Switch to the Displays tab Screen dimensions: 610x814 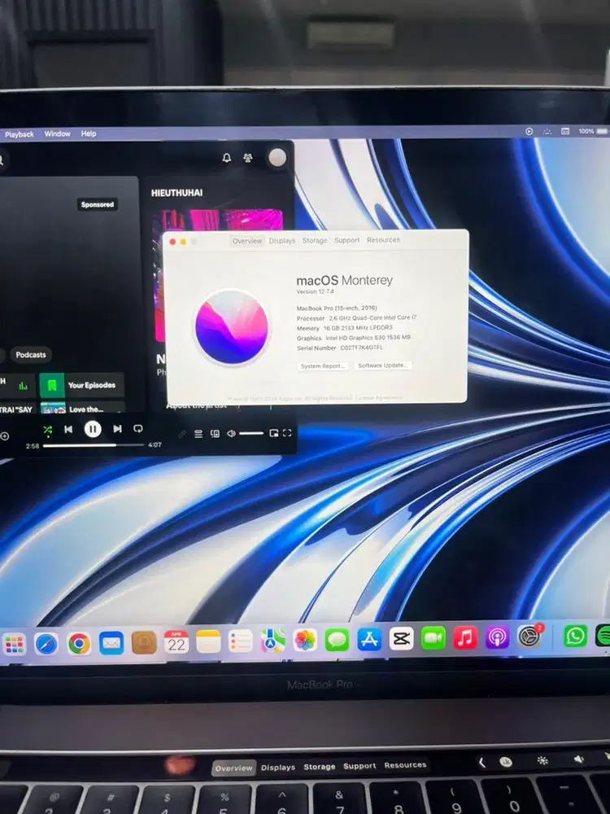pos(282,240)
